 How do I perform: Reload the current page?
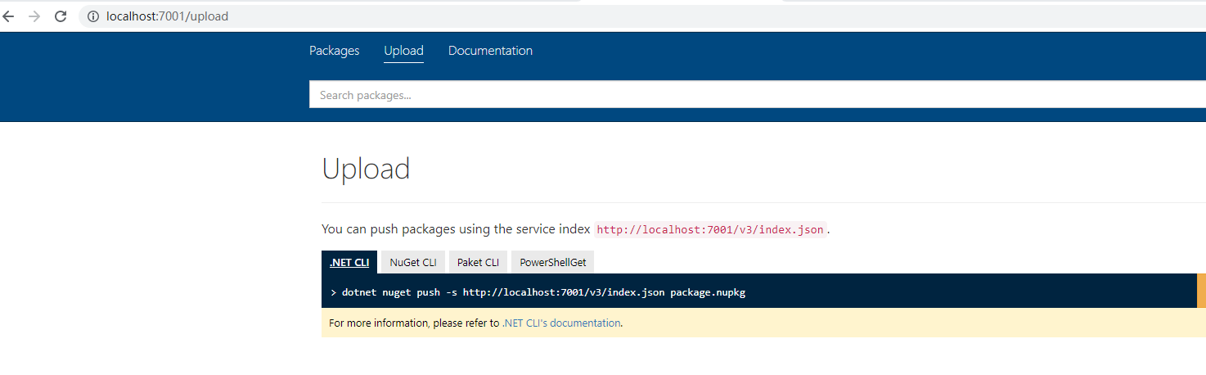click(61, 16)
